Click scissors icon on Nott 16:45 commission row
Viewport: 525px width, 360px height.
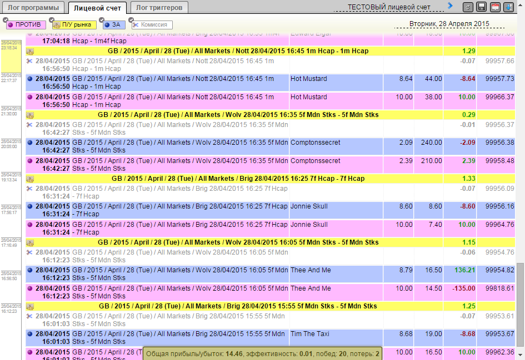coord(30,61)
